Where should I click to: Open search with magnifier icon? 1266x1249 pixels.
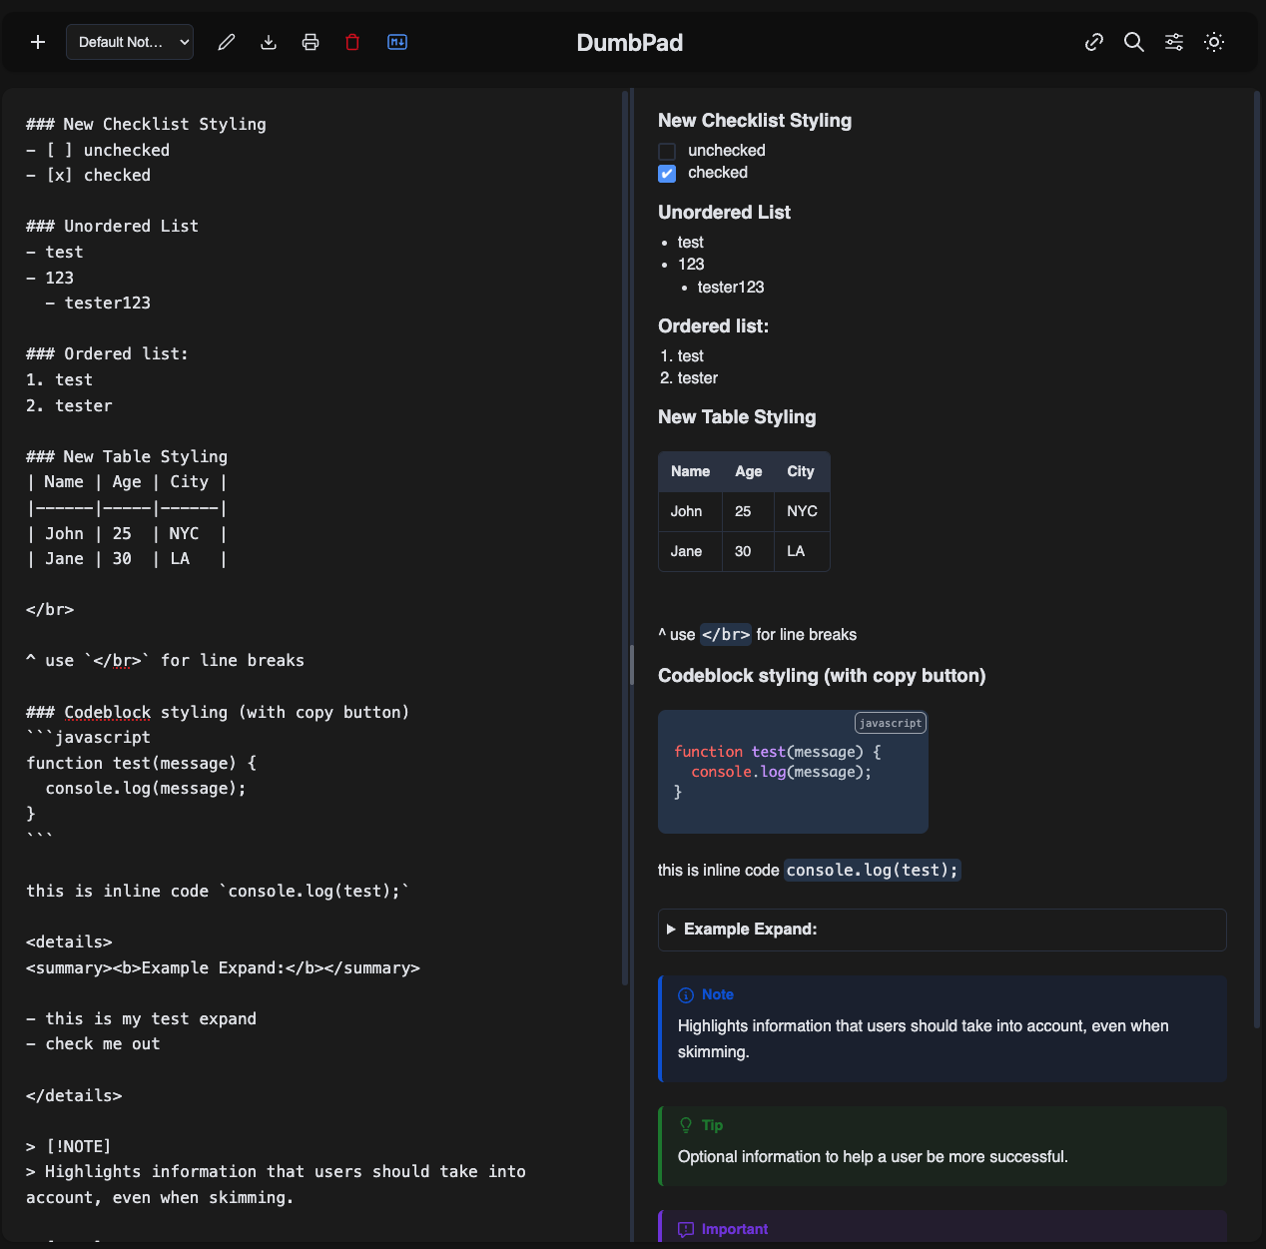1134,42
